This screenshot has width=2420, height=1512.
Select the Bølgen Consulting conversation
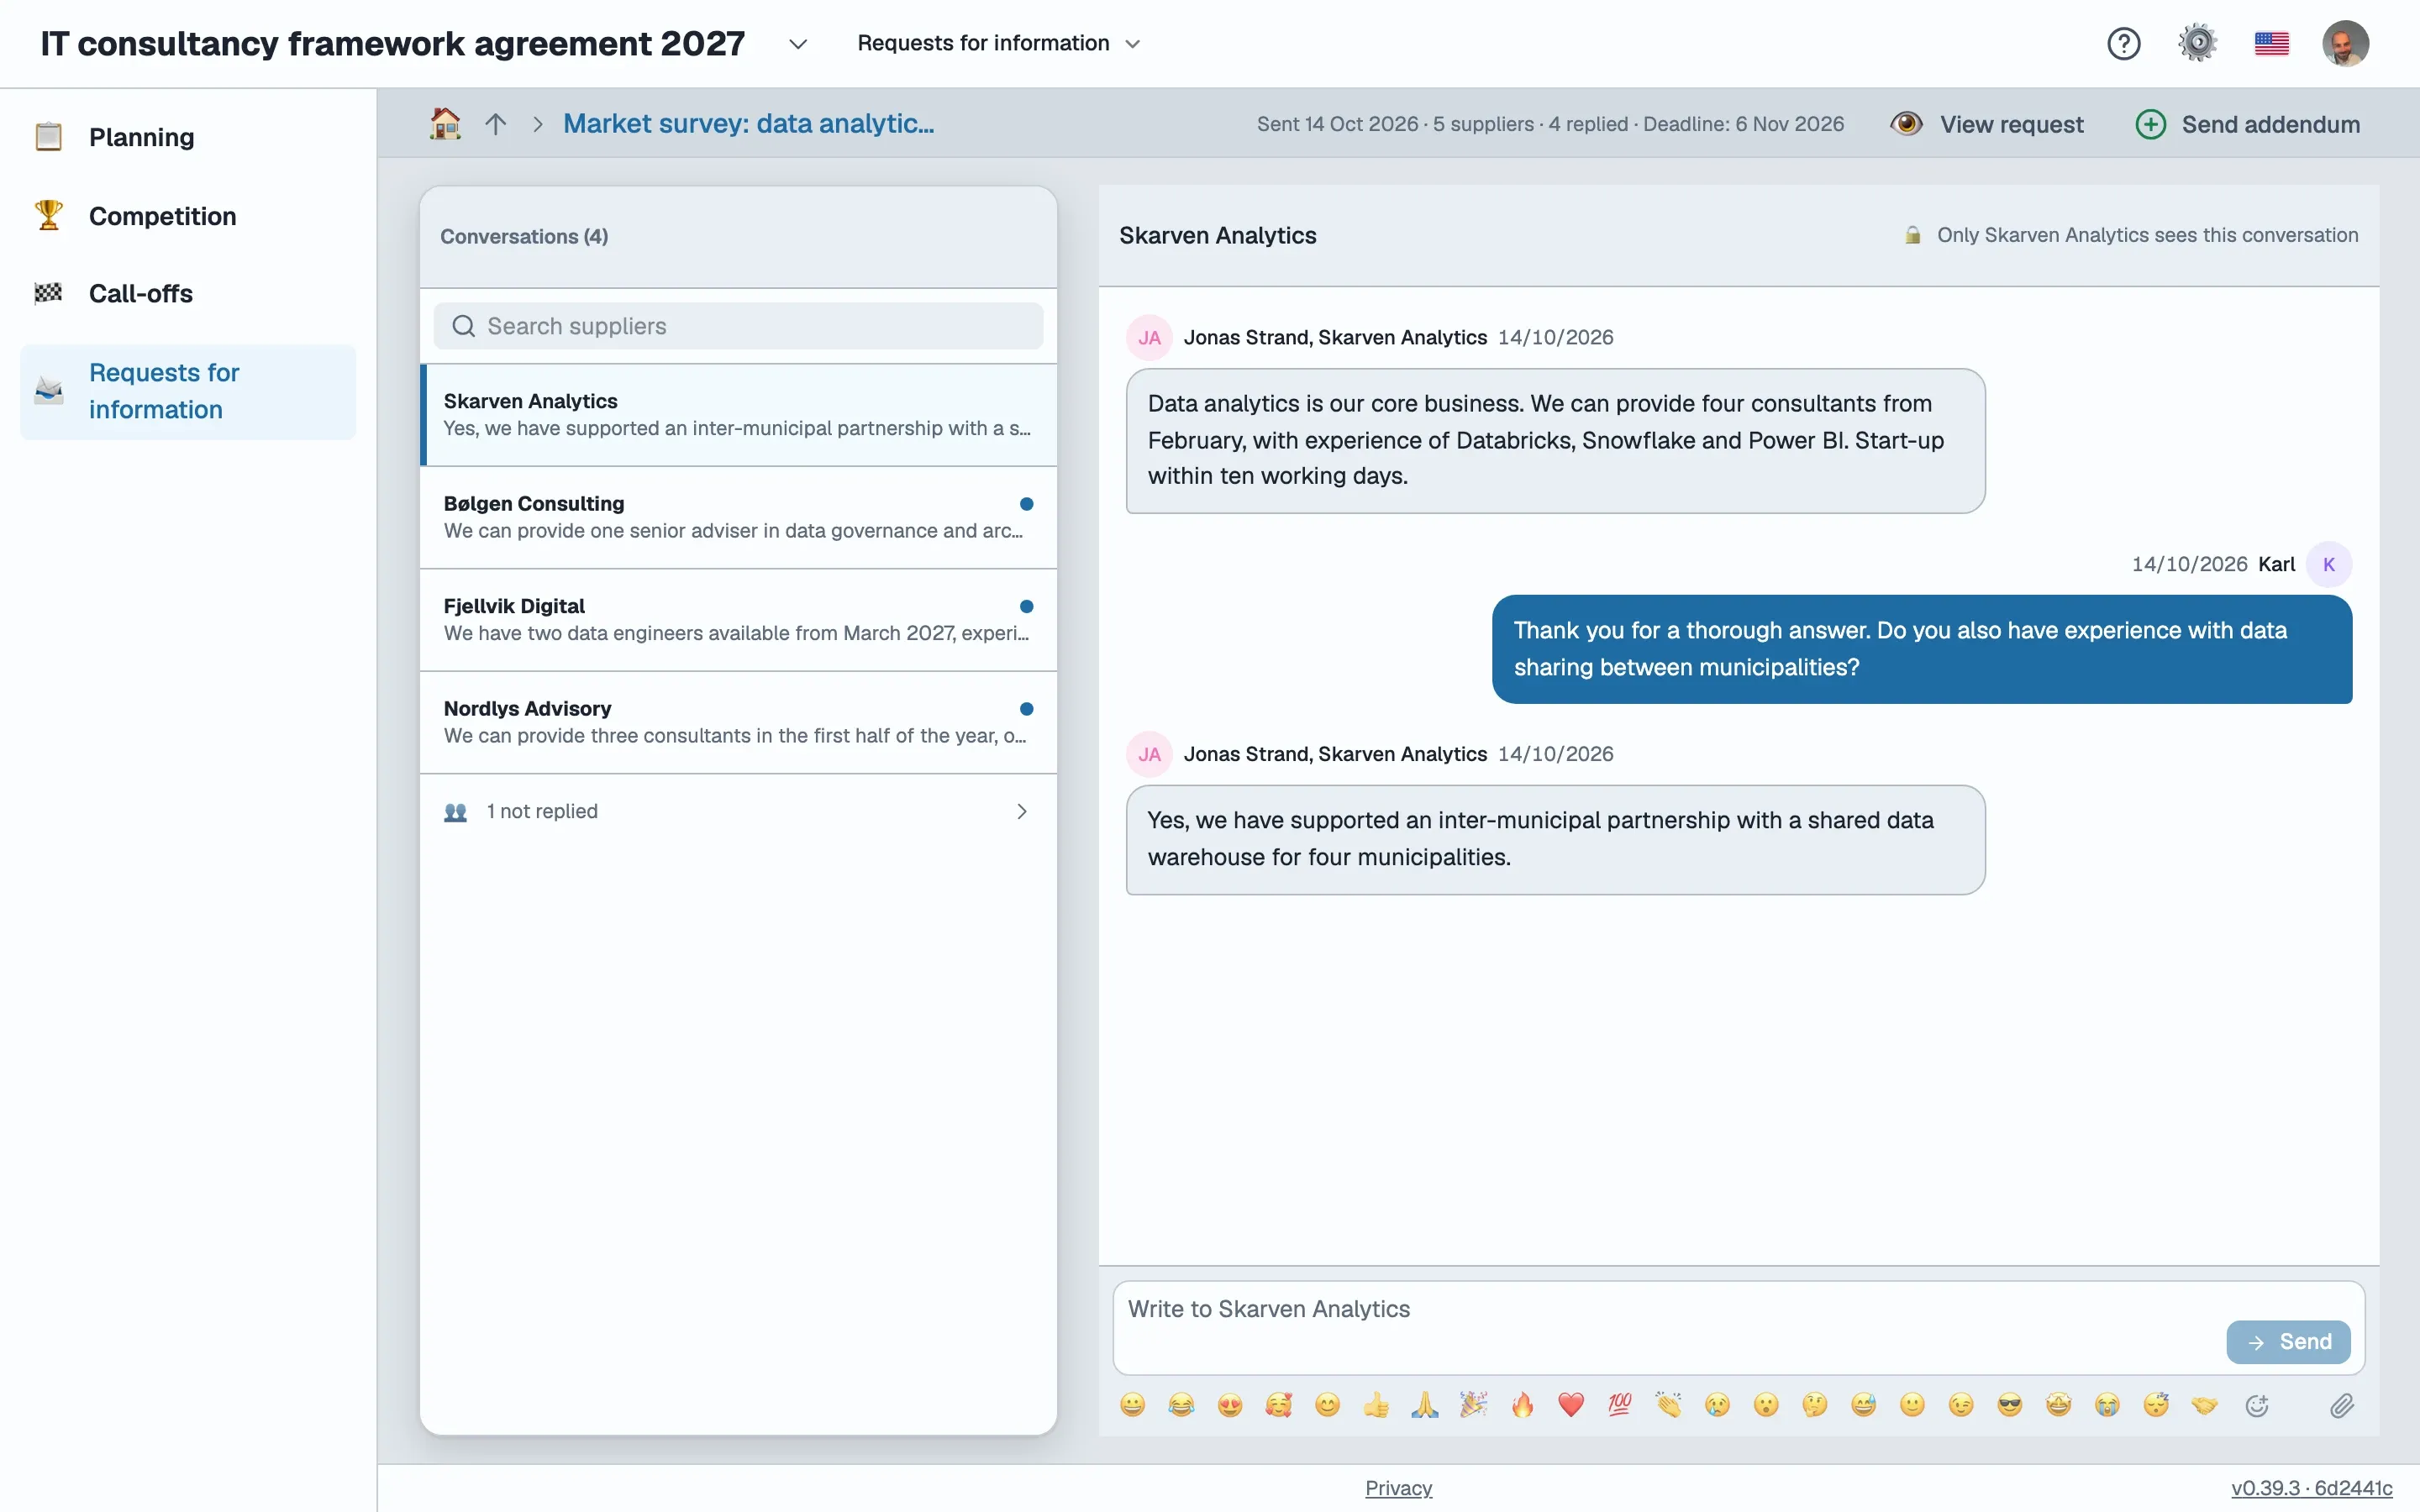click(738, 517)
